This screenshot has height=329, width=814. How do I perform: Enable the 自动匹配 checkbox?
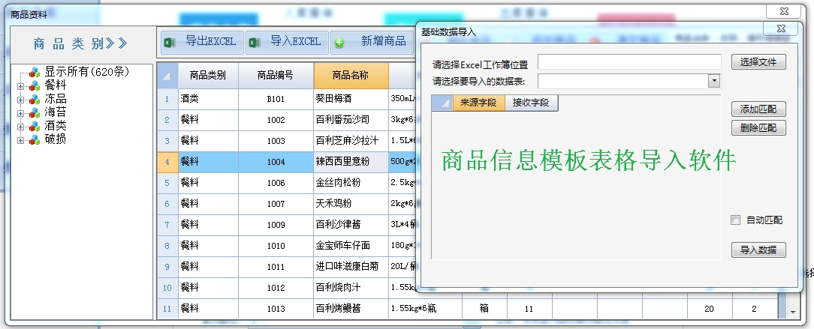[735, 220]
